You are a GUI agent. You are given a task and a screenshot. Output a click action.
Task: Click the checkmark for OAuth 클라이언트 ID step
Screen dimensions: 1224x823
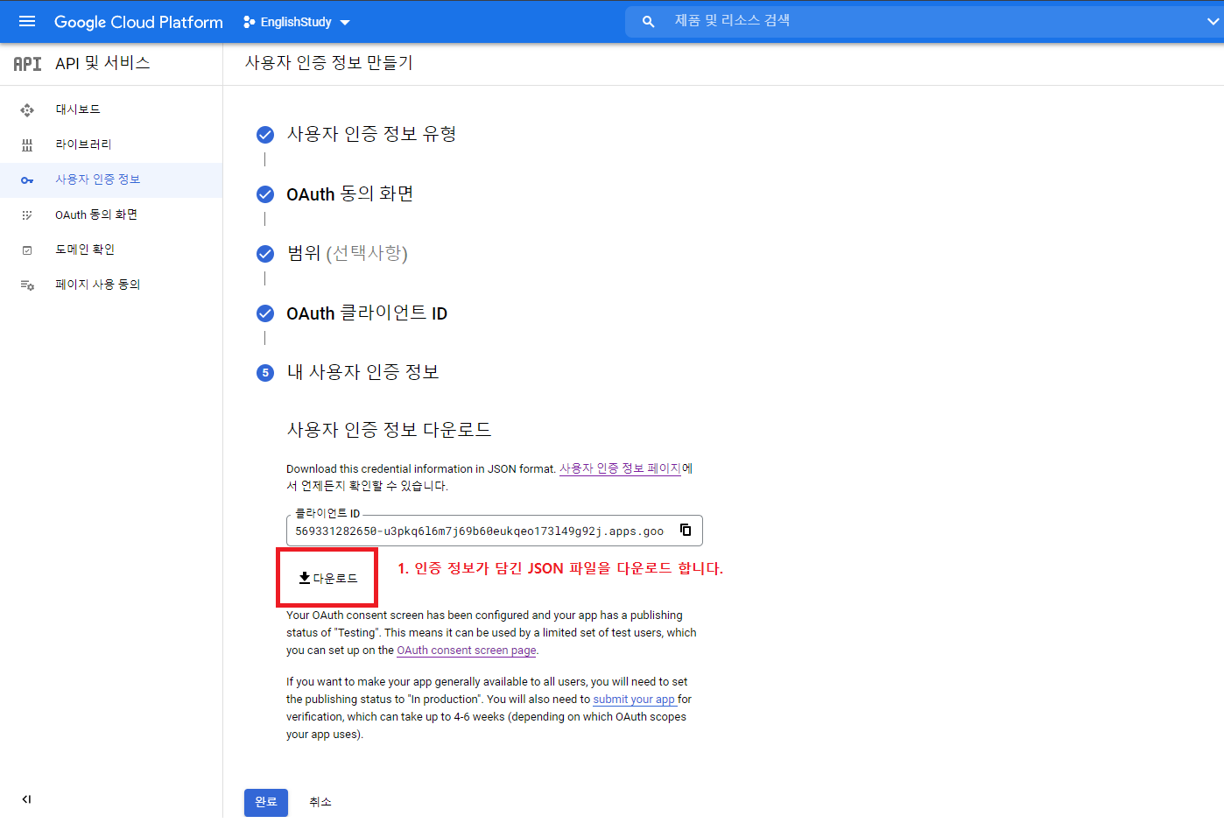coord(265,313)
